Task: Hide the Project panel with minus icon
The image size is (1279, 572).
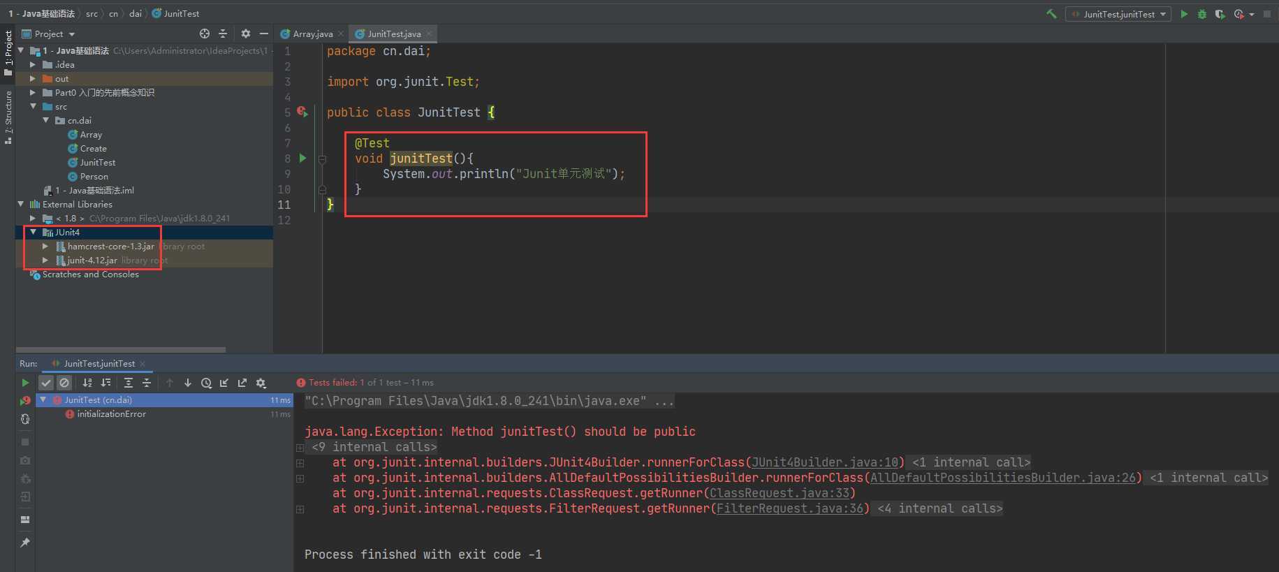Action: 263,34
